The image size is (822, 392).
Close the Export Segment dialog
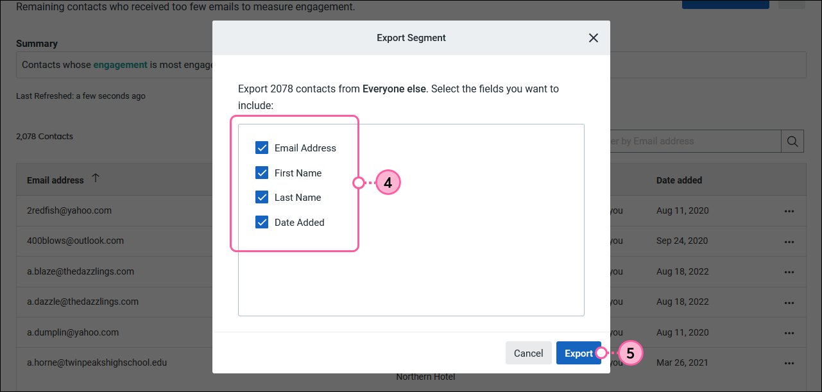(594, 38)
